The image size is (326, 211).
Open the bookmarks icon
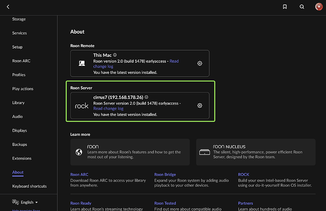(x=285, y=7)
